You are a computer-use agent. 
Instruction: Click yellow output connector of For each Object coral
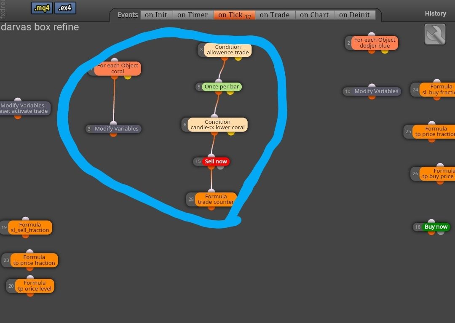128,77
